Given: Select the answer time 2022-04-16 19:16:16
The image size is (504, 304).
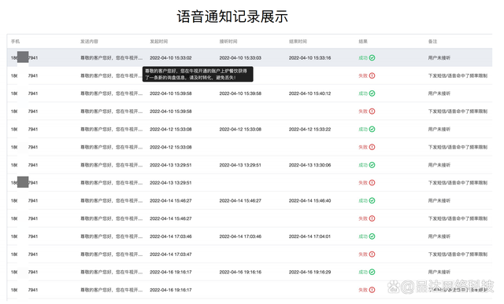Looking at the screenshot, I should point(240,273).
